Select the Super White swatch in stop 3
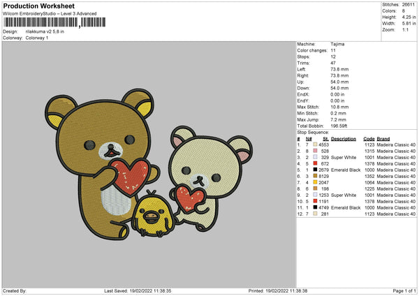Screen dimensions: 419x296 [315, 157]
